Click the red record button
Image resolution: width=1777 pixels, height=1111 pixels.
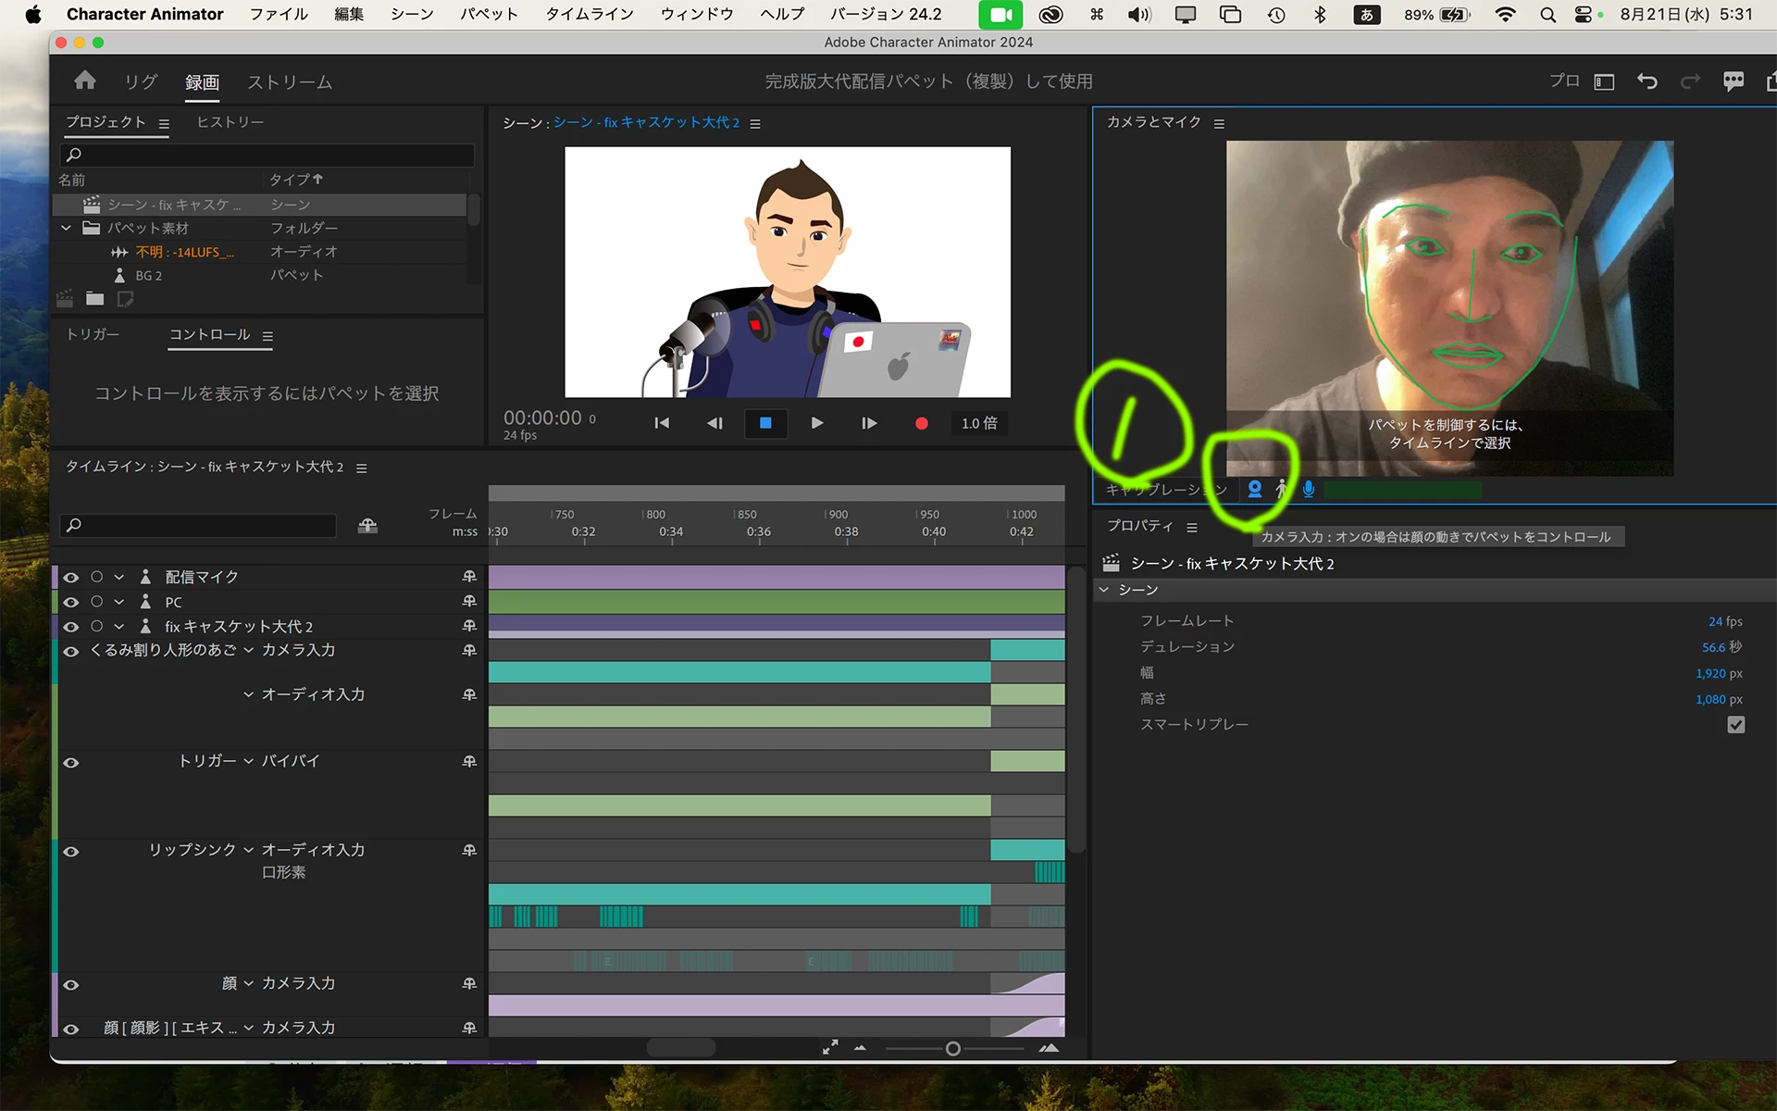921,423
